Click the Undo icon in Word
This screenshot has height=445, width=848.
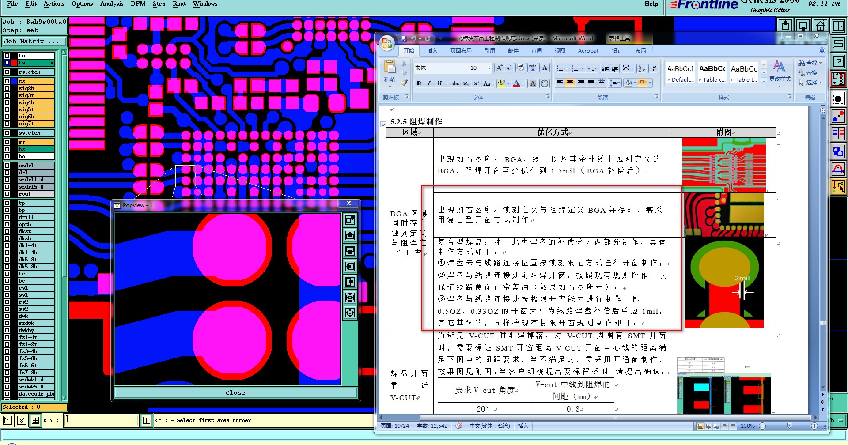coord(413,39)
